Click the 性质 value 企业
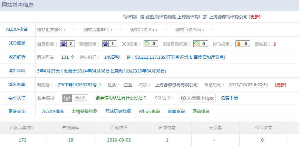Screen dimensions: 299x146 pyautogui.click(x=128, y=85)
